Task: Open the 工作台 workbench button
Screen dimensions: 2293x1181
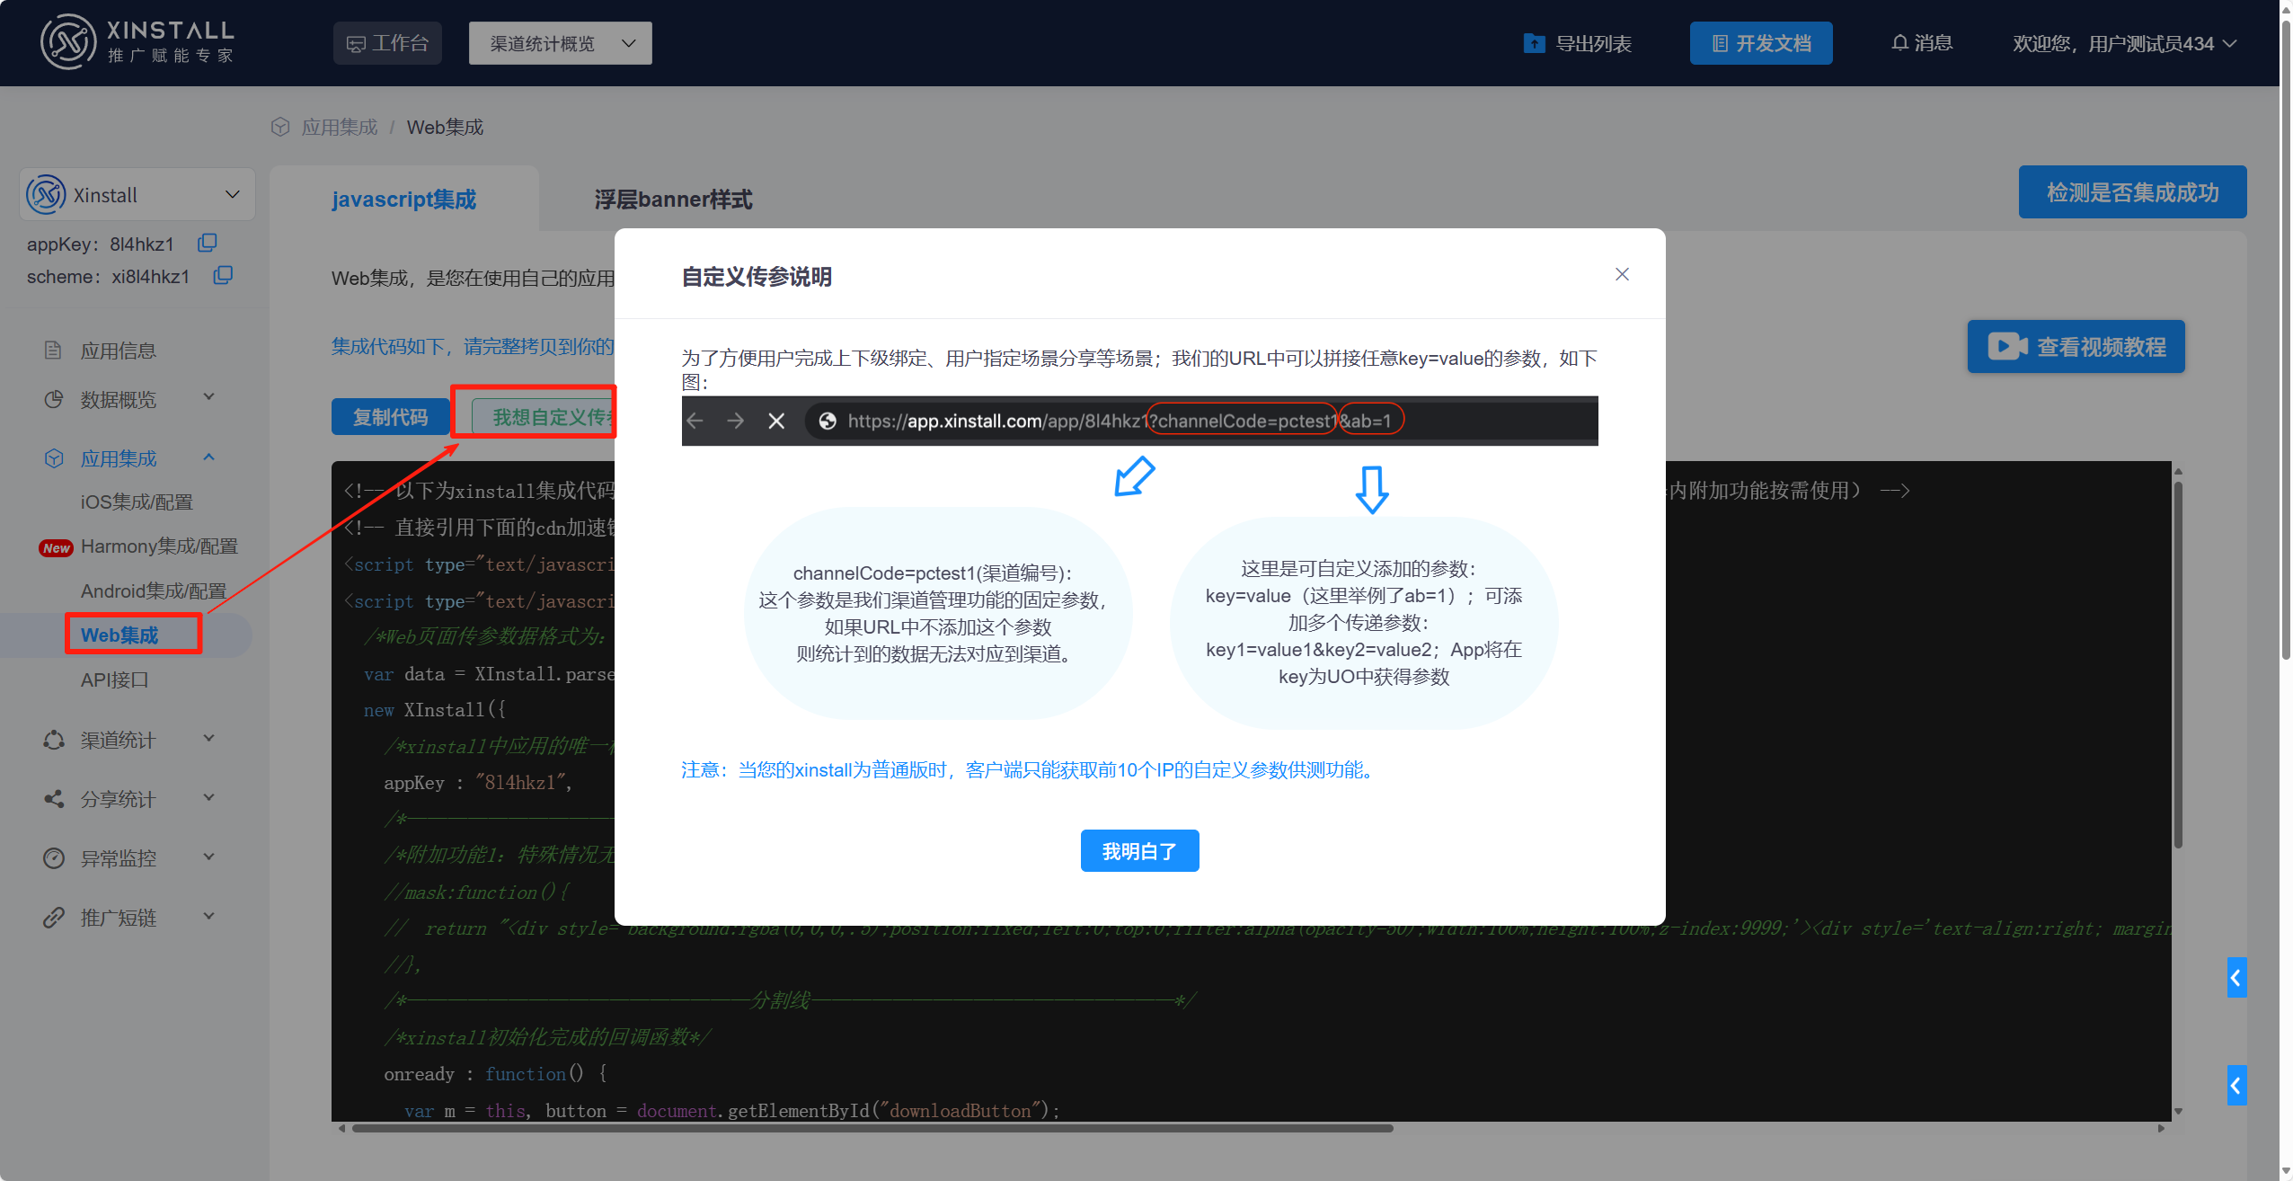Action: click(387, 43)
